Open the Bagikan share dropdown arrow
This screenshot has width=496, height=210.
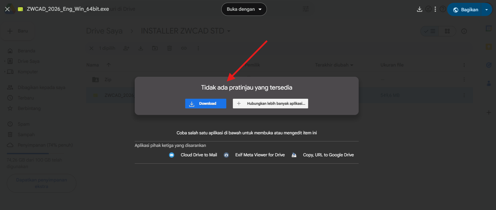pos(486,10)
